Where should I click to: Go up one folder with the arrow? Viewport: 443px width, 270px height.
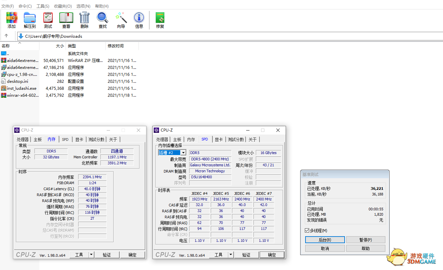pos(6,36)
